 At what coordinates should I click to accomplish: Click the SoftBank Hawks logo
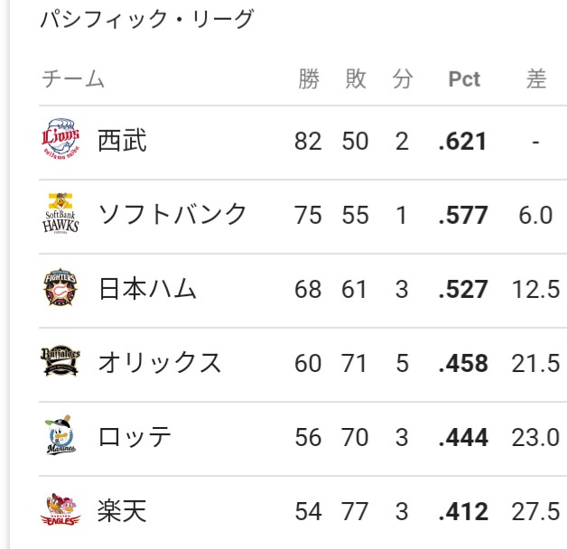(60, 213)
